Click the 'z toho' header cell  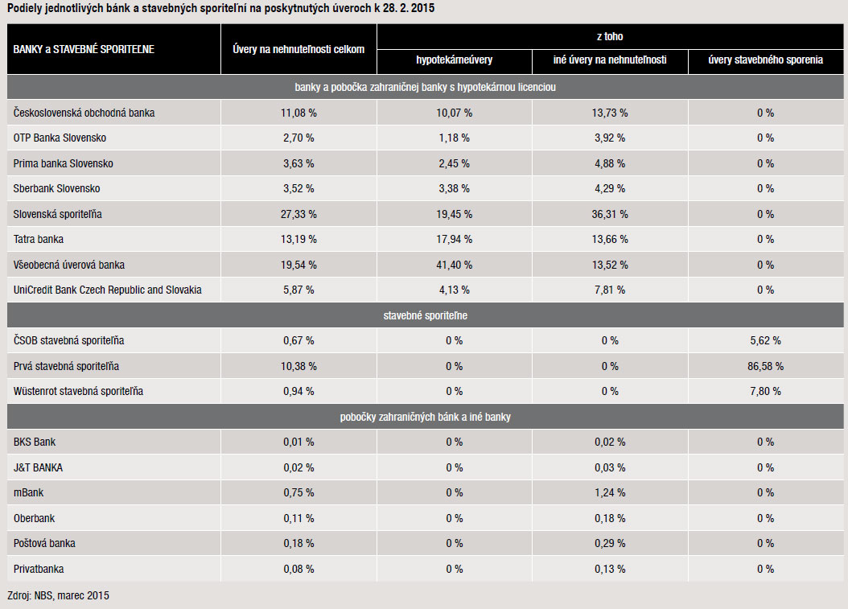(610, 36)
